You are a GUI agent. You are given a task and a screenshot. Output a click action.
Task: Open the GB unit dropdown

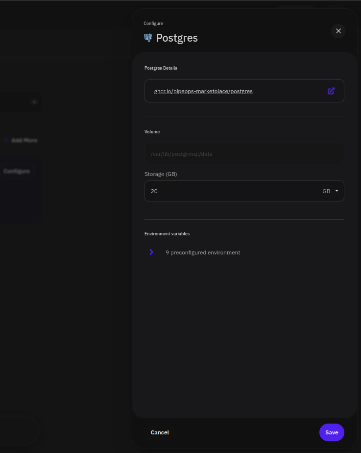click(331, 191)
